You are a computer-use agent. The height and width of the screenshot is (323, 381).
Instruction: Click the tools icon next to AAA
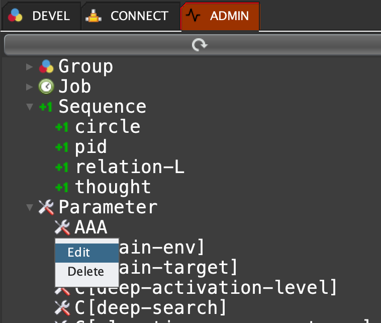pyautogui.click(x=62, y=227)
